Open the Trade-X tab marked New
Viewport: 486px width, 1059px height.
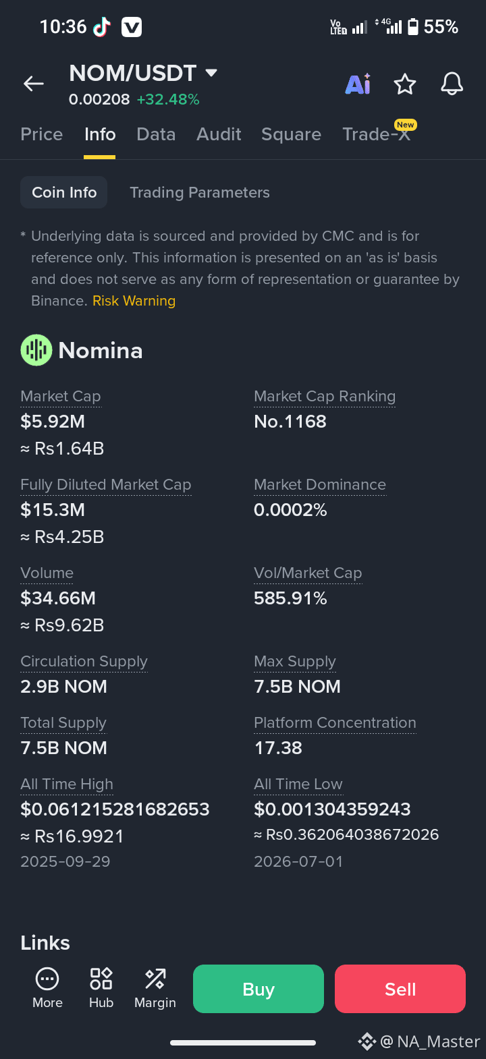377,133
